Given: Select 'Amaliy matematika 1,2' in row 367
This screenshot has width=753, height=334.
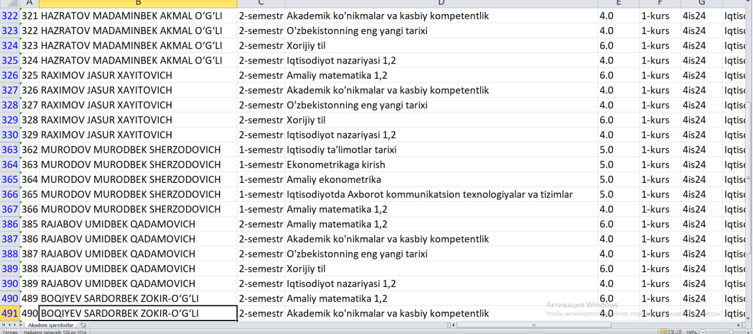Looking at the screenshot, I should tap(441, 209).
